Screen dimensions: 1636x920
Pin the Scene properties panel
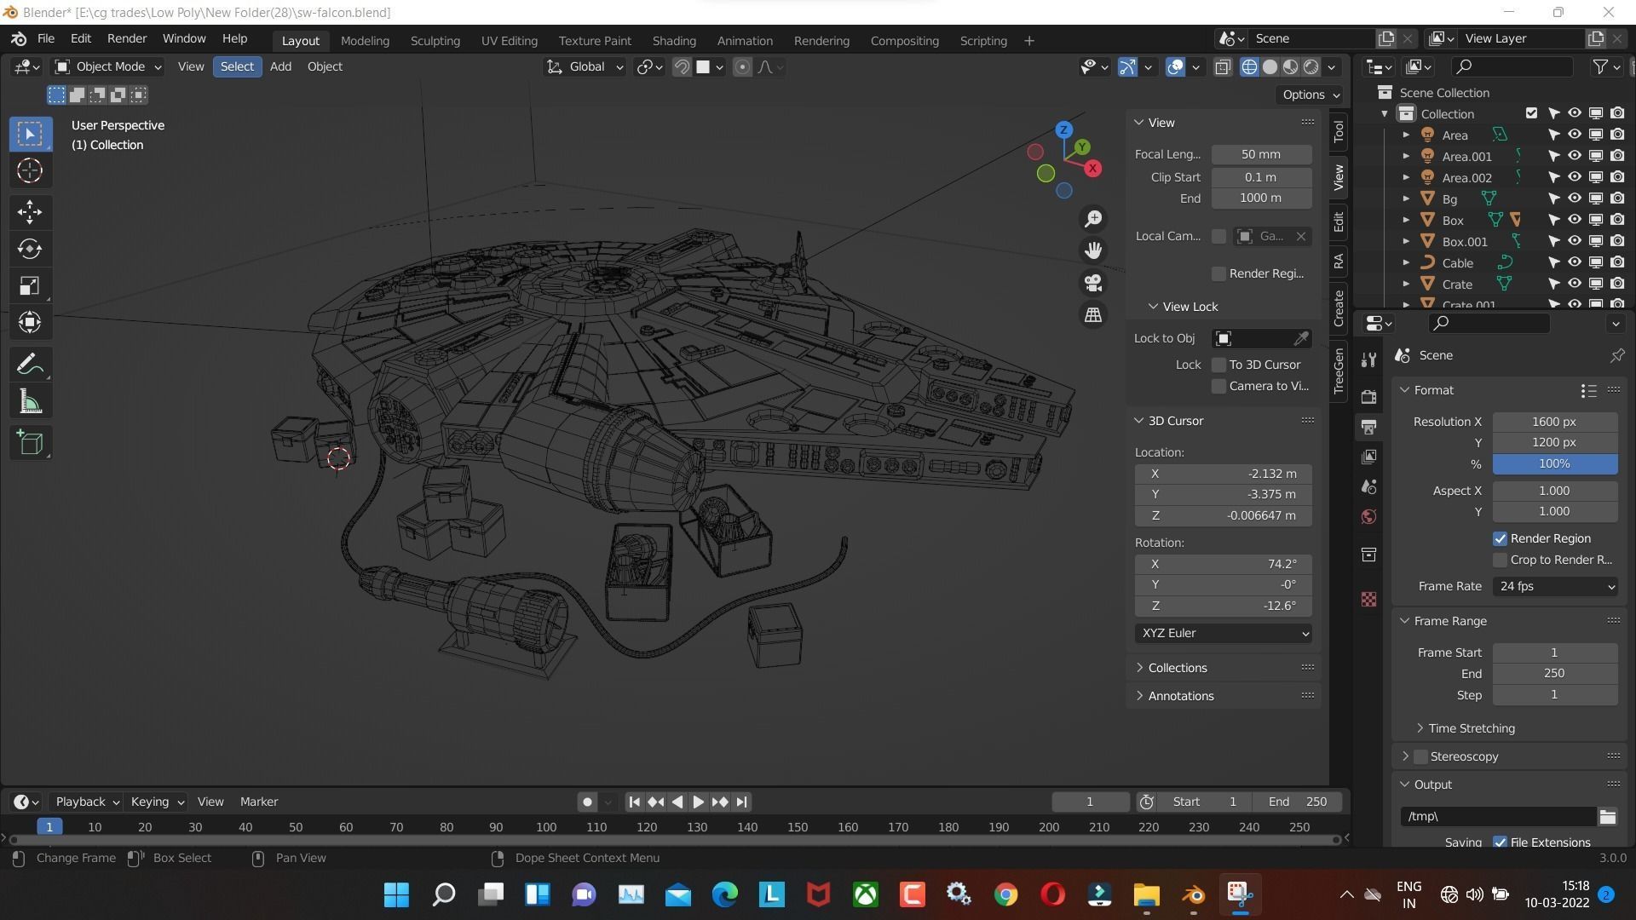(1616, 355)
